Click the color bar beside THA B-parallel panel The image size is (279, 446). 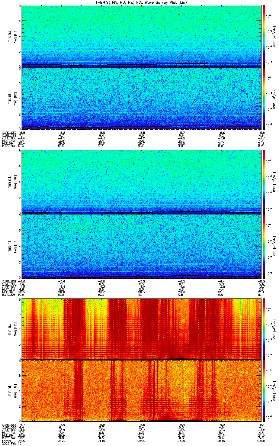(264, 98)
